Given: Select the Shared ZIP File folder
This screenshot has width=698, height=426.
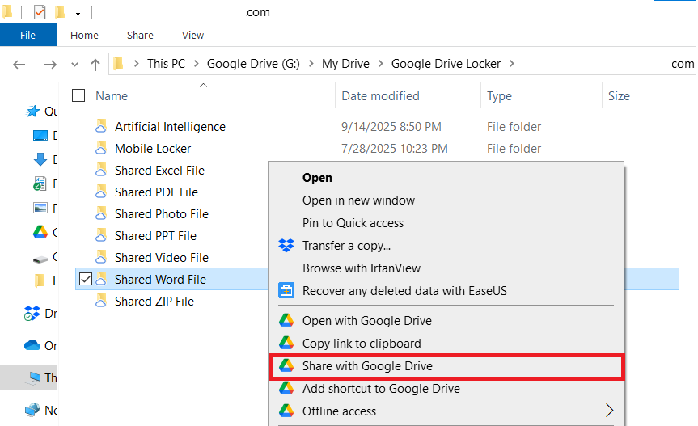Looking at the screenshot, I should (154, 302).
